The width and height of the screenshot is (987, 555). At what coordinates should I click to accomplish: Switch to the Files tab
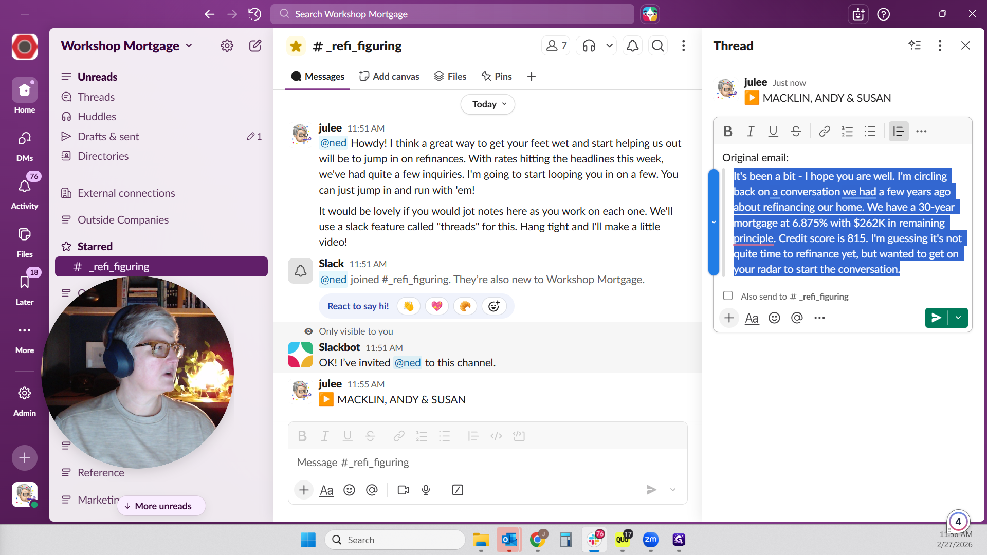450,77
